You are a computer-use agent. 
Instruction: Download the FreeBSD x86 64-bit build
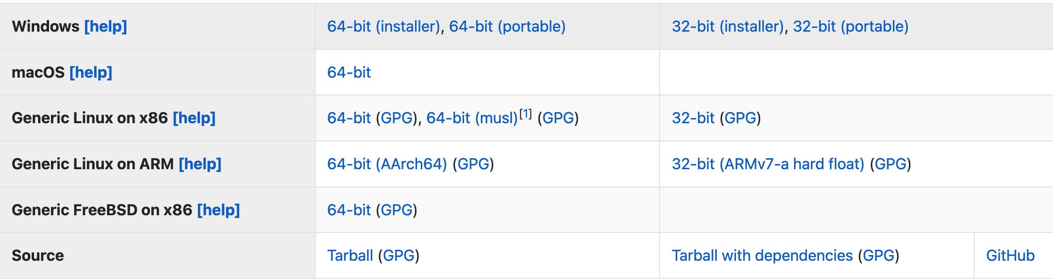349,210
